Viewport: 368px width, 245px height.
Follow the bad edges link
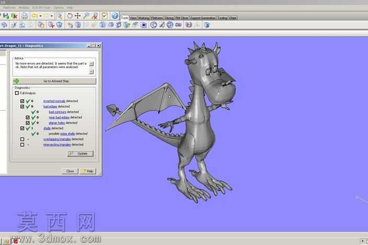pos(50,107)
